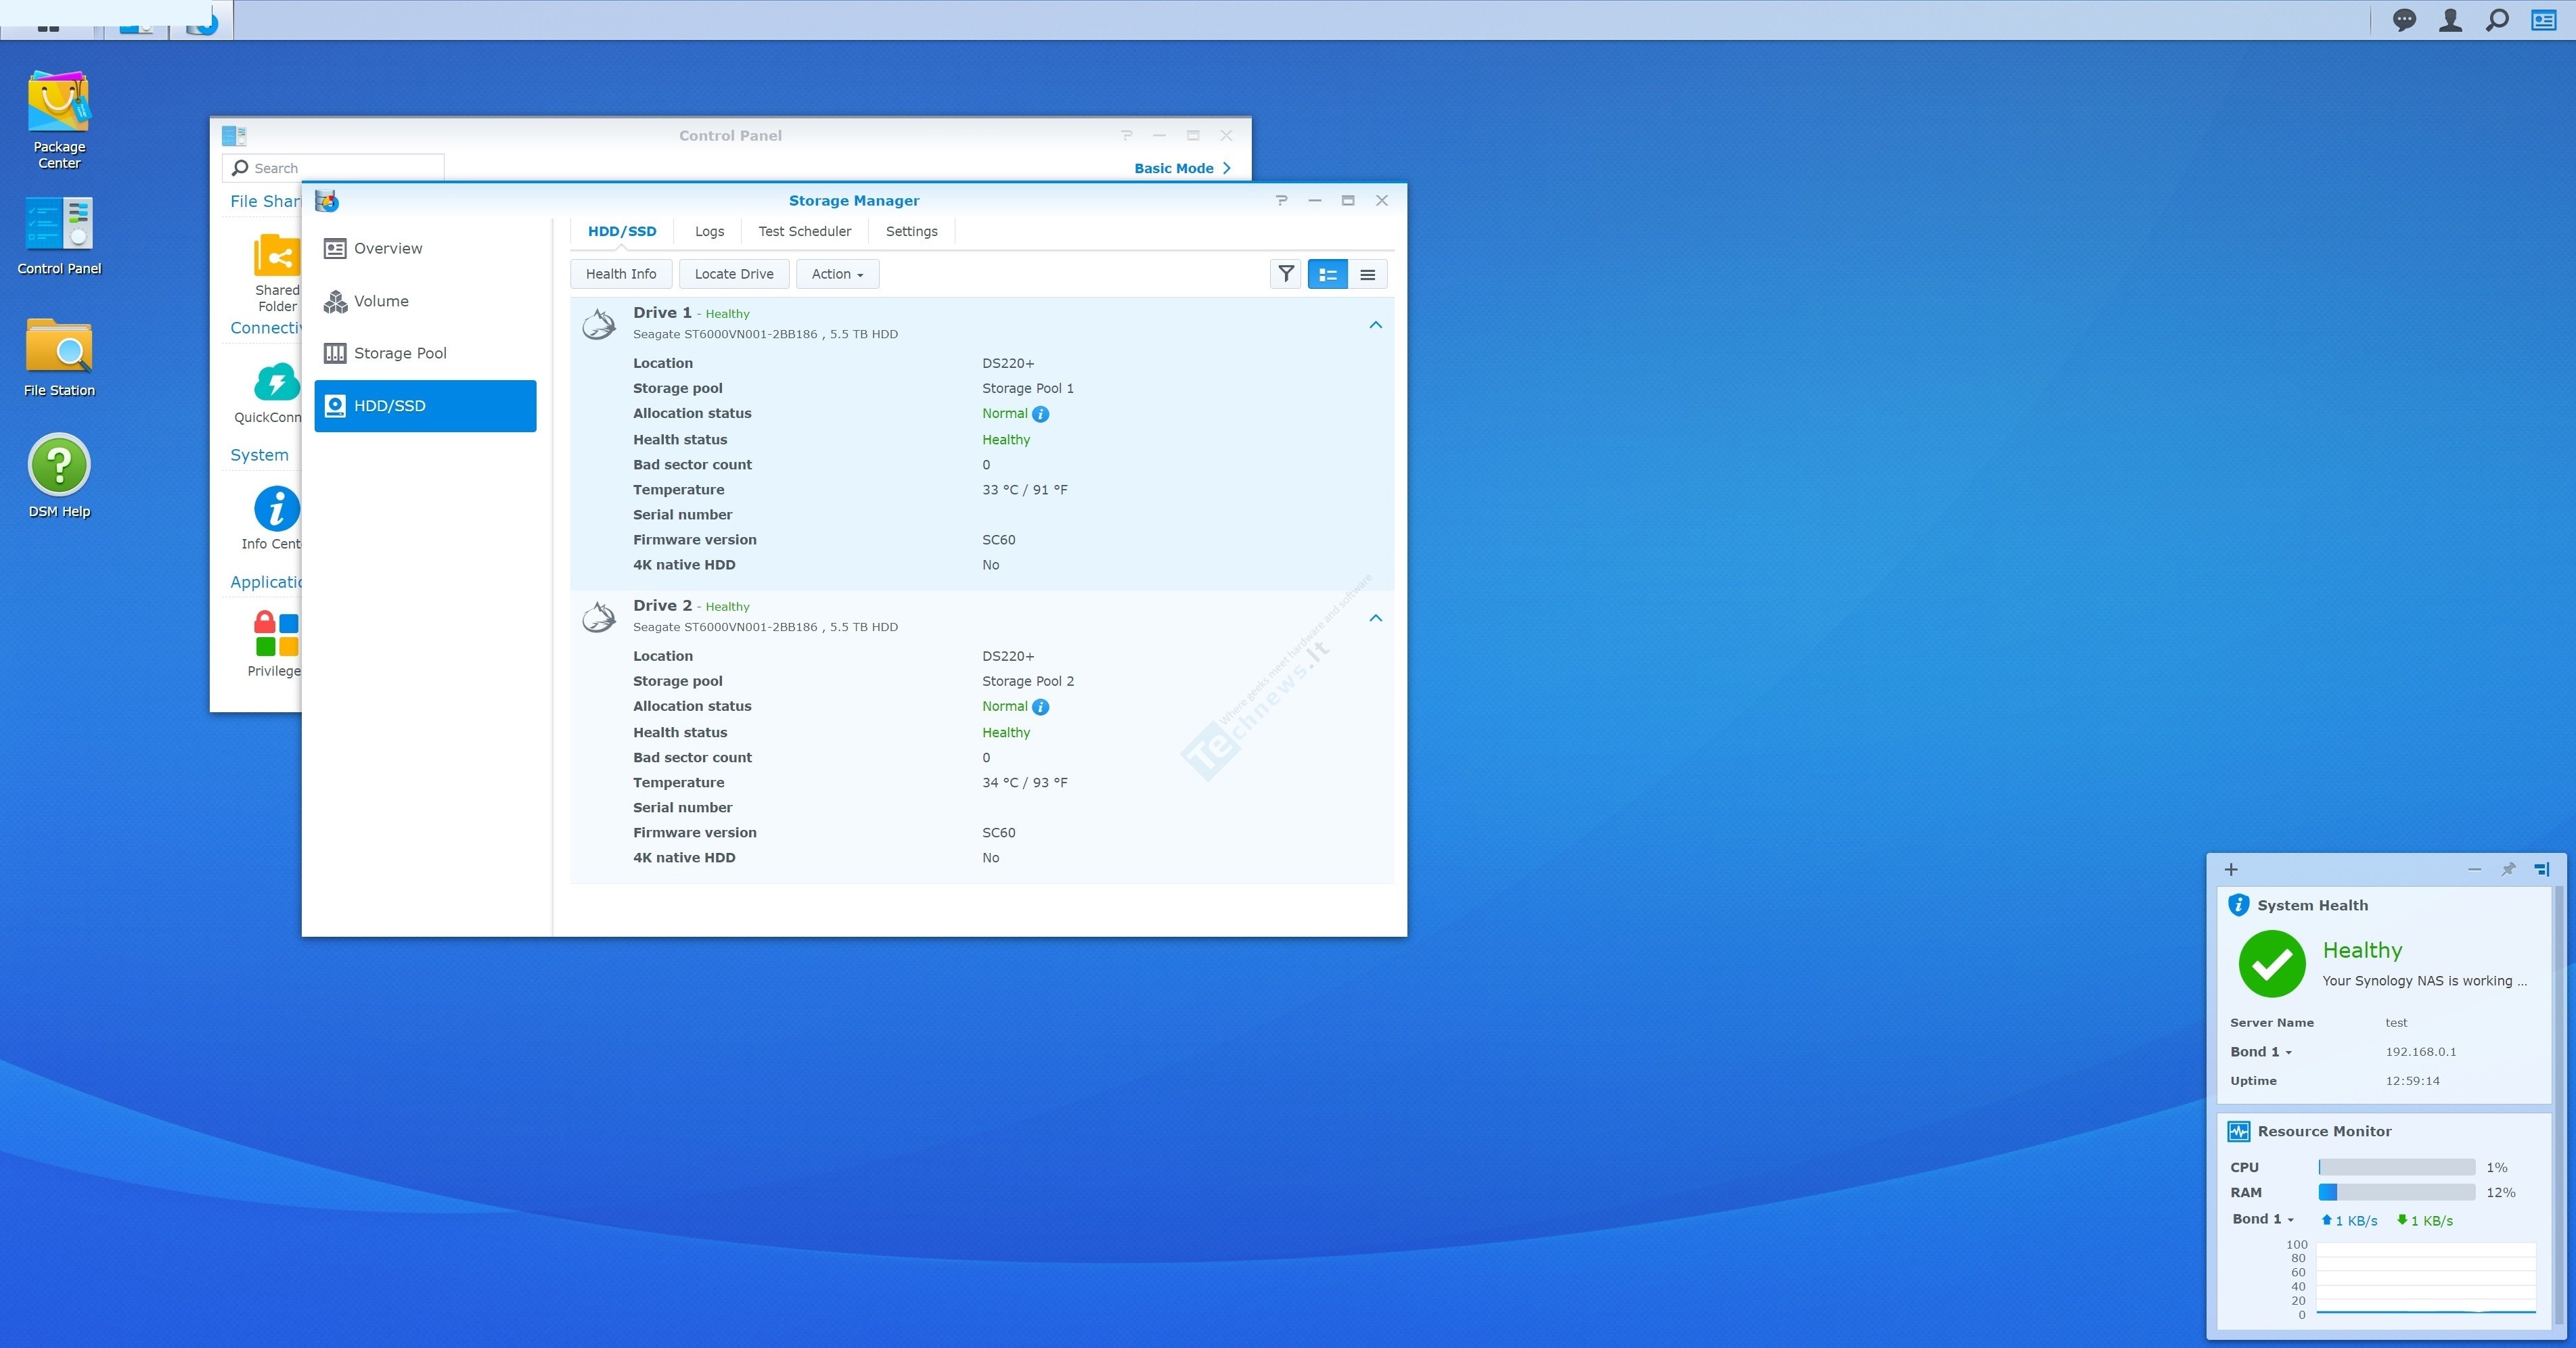Add a widget with the plus icon

pos(2231,869)
